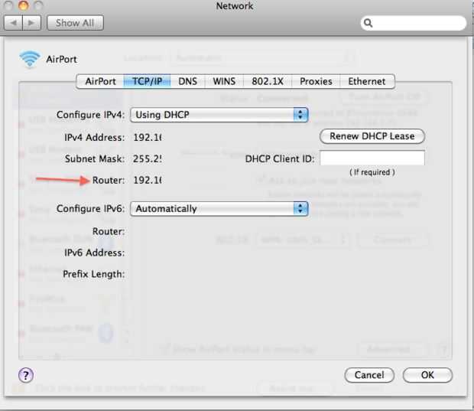
Task: Click the Cancel button
Action: pos(369,375)
